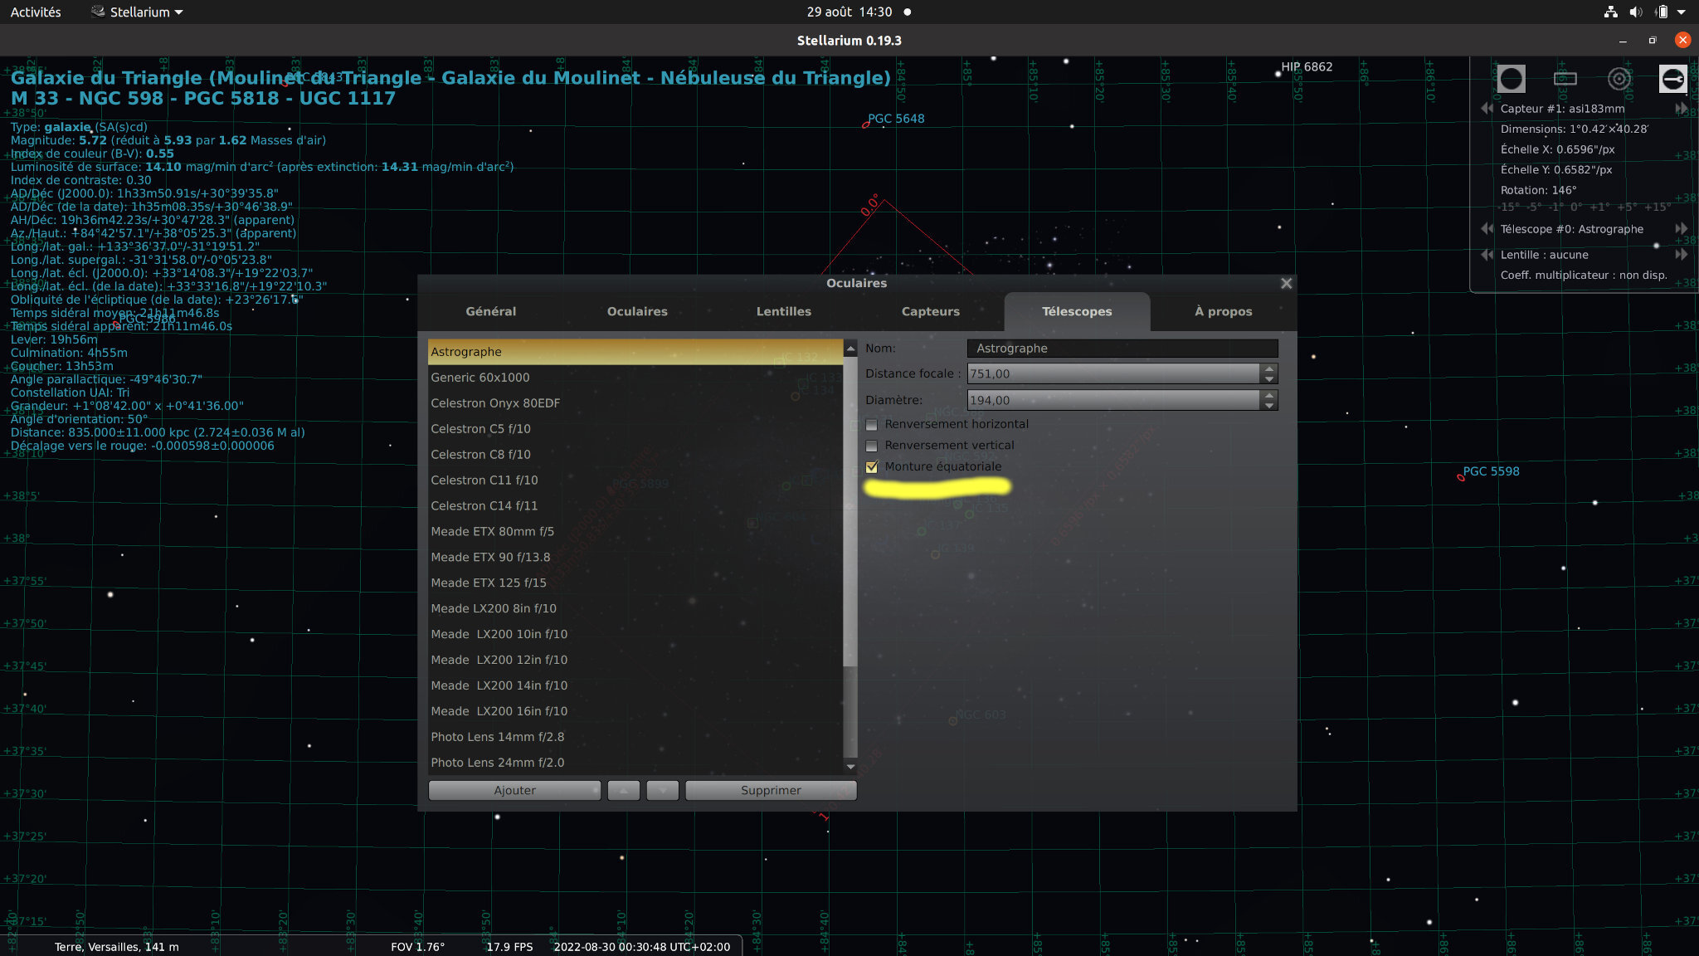
Task: Open the Oculaires tab
Action: click(x=636, y=311)
